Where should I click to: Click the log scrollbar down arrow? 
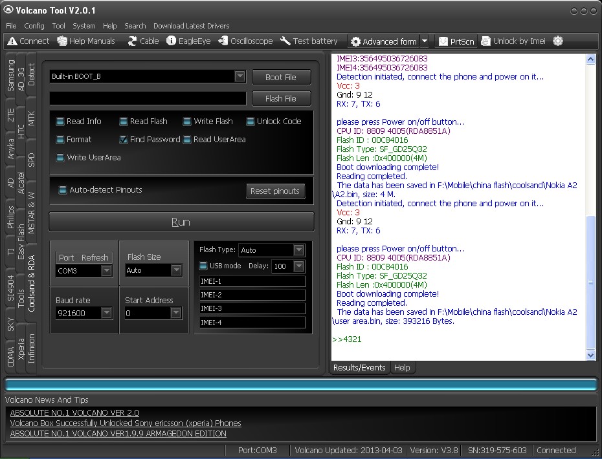coord(590,356)
